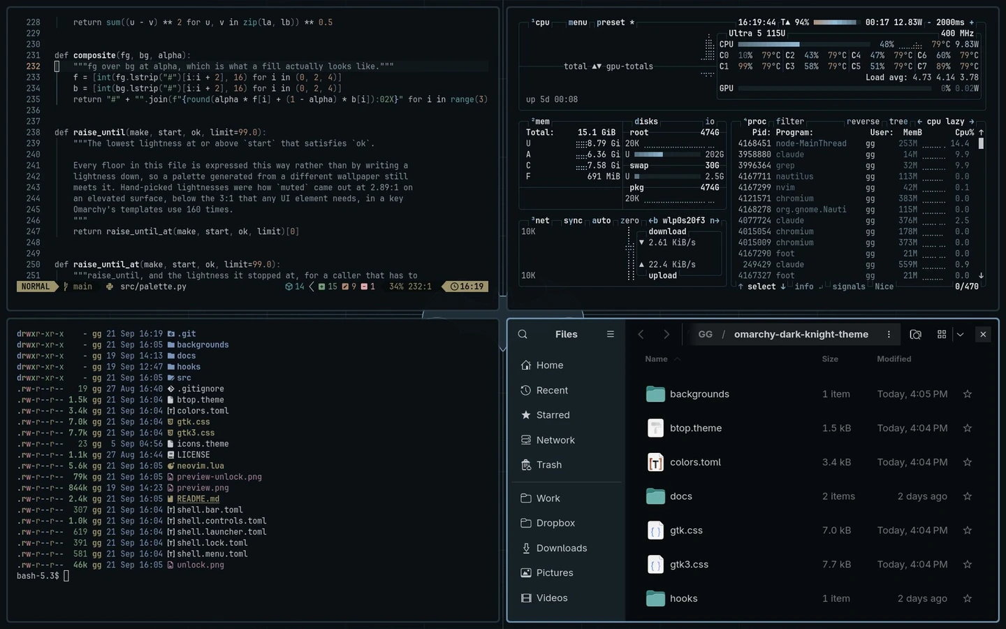1006x629 pixels.
Task: Click the search current folder icon in Files
Action: coord(915,334)
